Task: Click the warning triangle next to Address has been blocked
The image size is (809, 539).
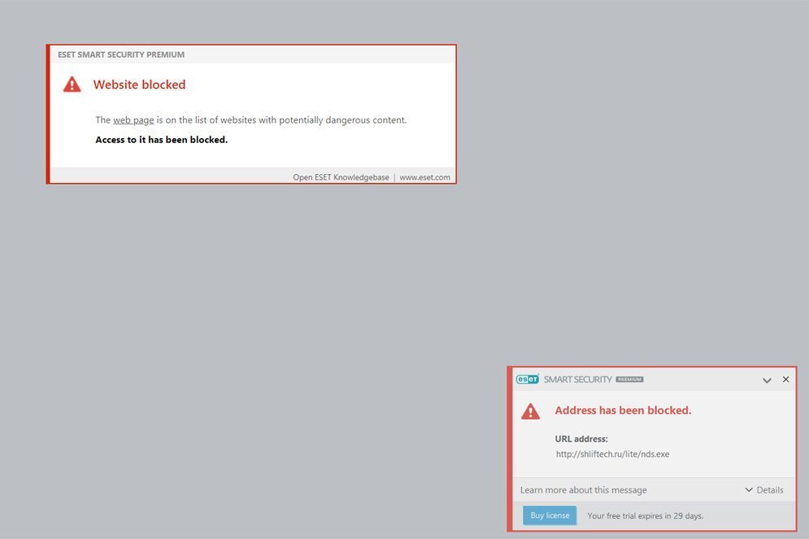Action: coord(530,411)
